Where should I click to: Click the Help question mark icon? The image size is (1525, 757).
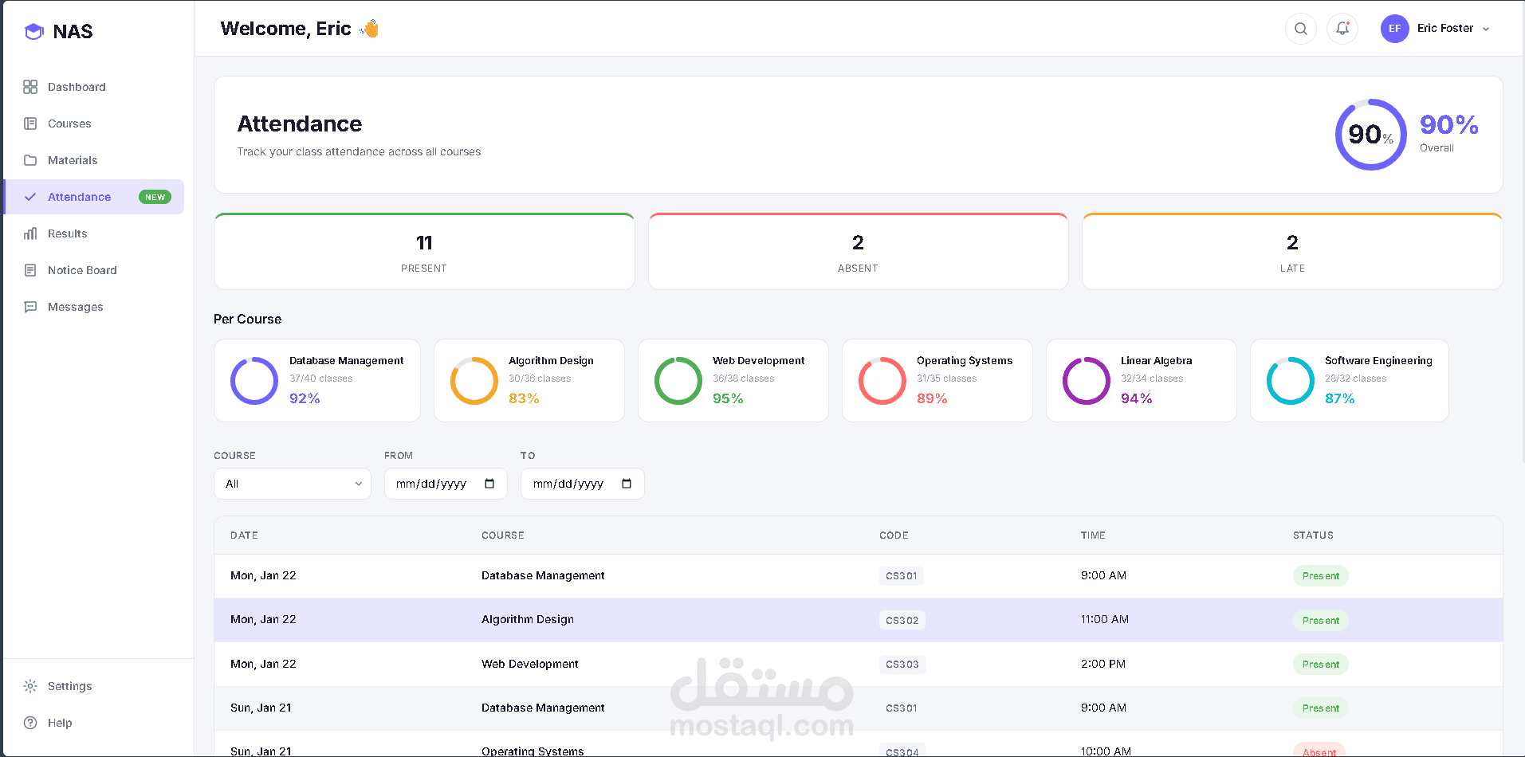pos(30,723)
